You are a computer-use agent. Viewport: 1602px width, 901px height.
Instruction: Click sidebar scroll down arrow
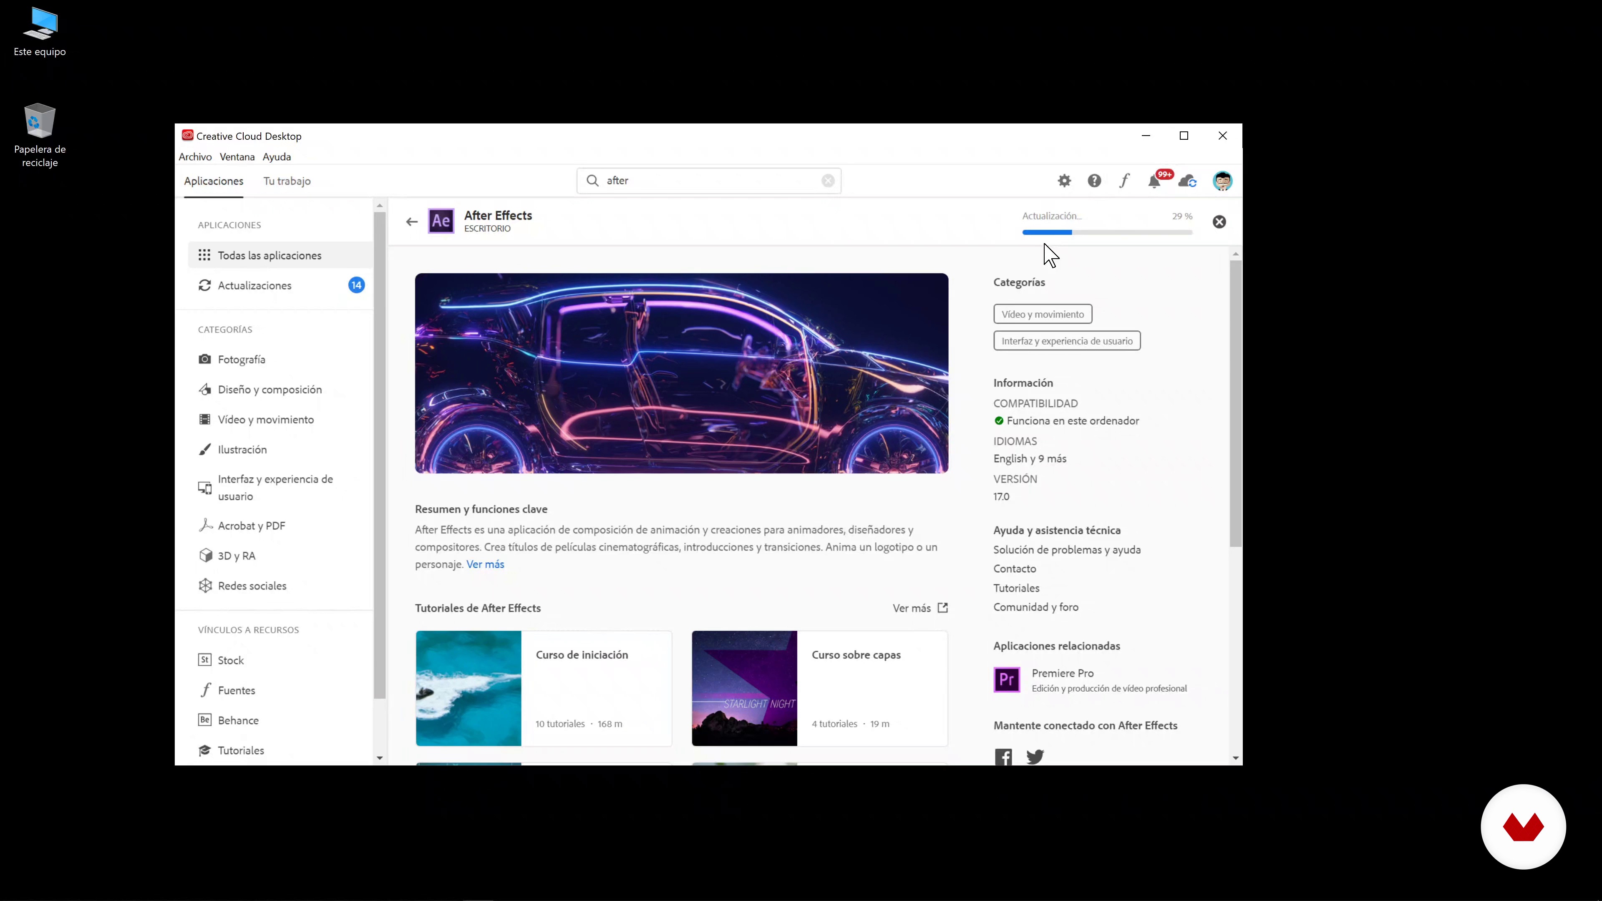(379, 758)
